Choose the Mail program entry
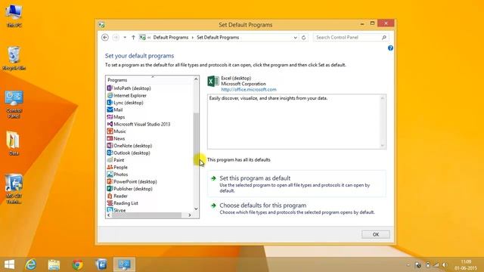484x272 pixels. 115,110
